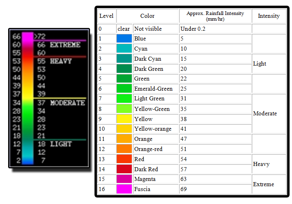Choose the Magenta swatch in level 15
The width and height of the screenshot is (292, 204).
[x=124, y=179]
